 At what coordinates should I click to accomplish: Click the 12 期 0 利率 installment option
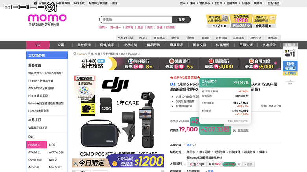(x=197, y=164)
